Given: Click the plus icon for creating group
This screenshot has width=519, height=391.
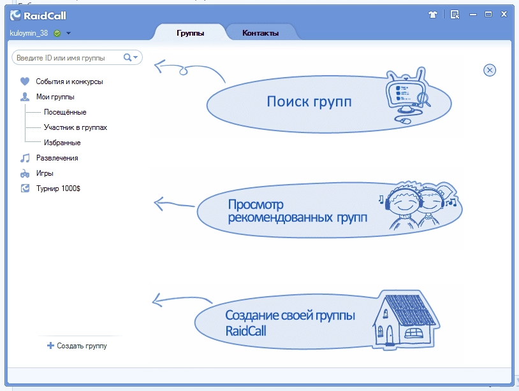Looking at the screenshot, I should [50, 346].
